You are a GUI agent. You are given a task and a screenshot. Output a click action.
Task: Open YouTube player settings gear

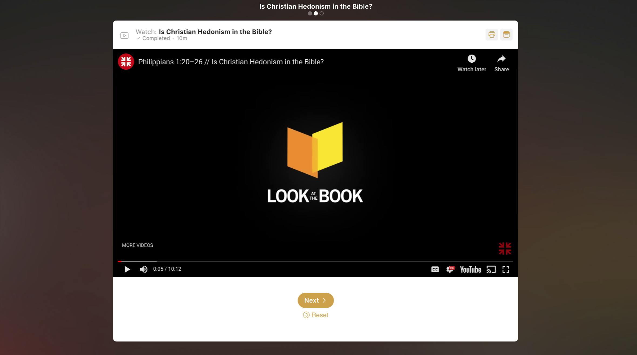[x=450, y=269]
